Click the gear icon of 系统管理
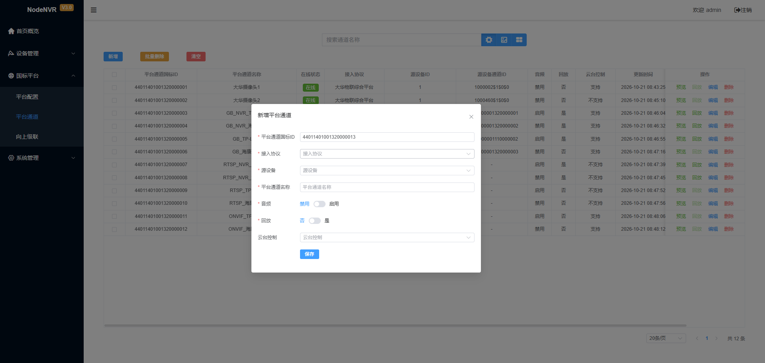The image size is (765, 363). (11, 158)
